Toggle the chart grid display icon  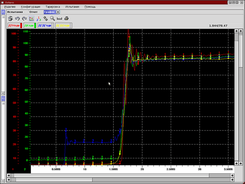(x=31, y=18)
